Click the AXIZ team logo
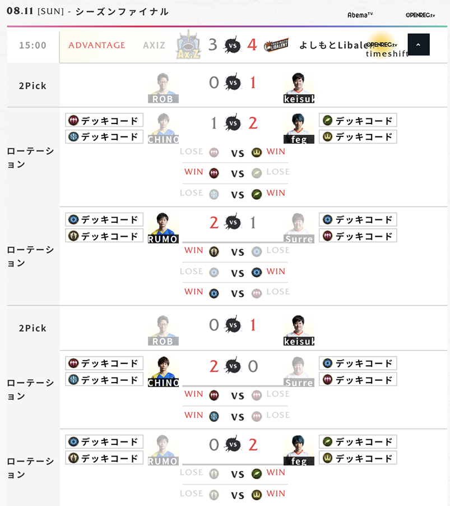Image resolution: width=450 pixels, height=506 pixels. click(x=188, y=44)
